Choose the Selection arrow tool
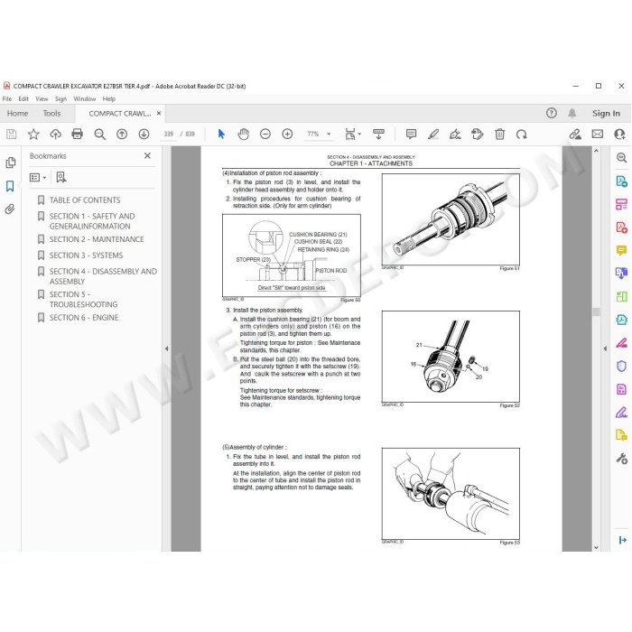Viewport: 632px width, 632px height. 221,134
